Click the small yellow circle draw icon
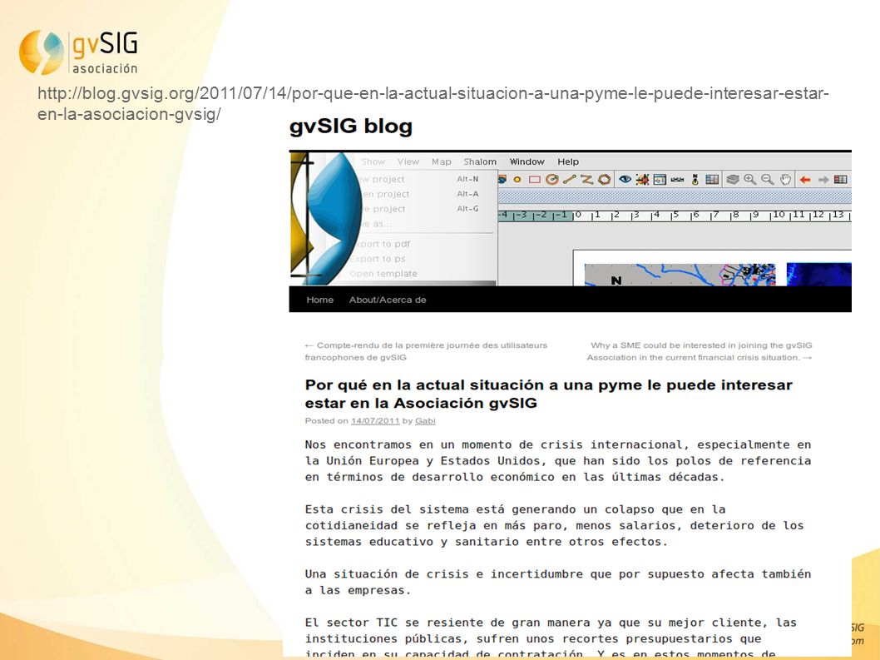The width and height of the screenshot is (880, 660). tap(517, 180)
